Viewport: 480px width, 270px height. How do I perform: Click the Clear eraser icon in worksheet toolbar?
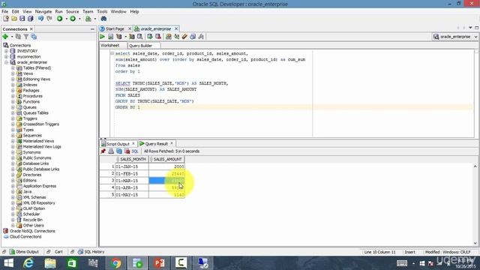pos(184,37)
